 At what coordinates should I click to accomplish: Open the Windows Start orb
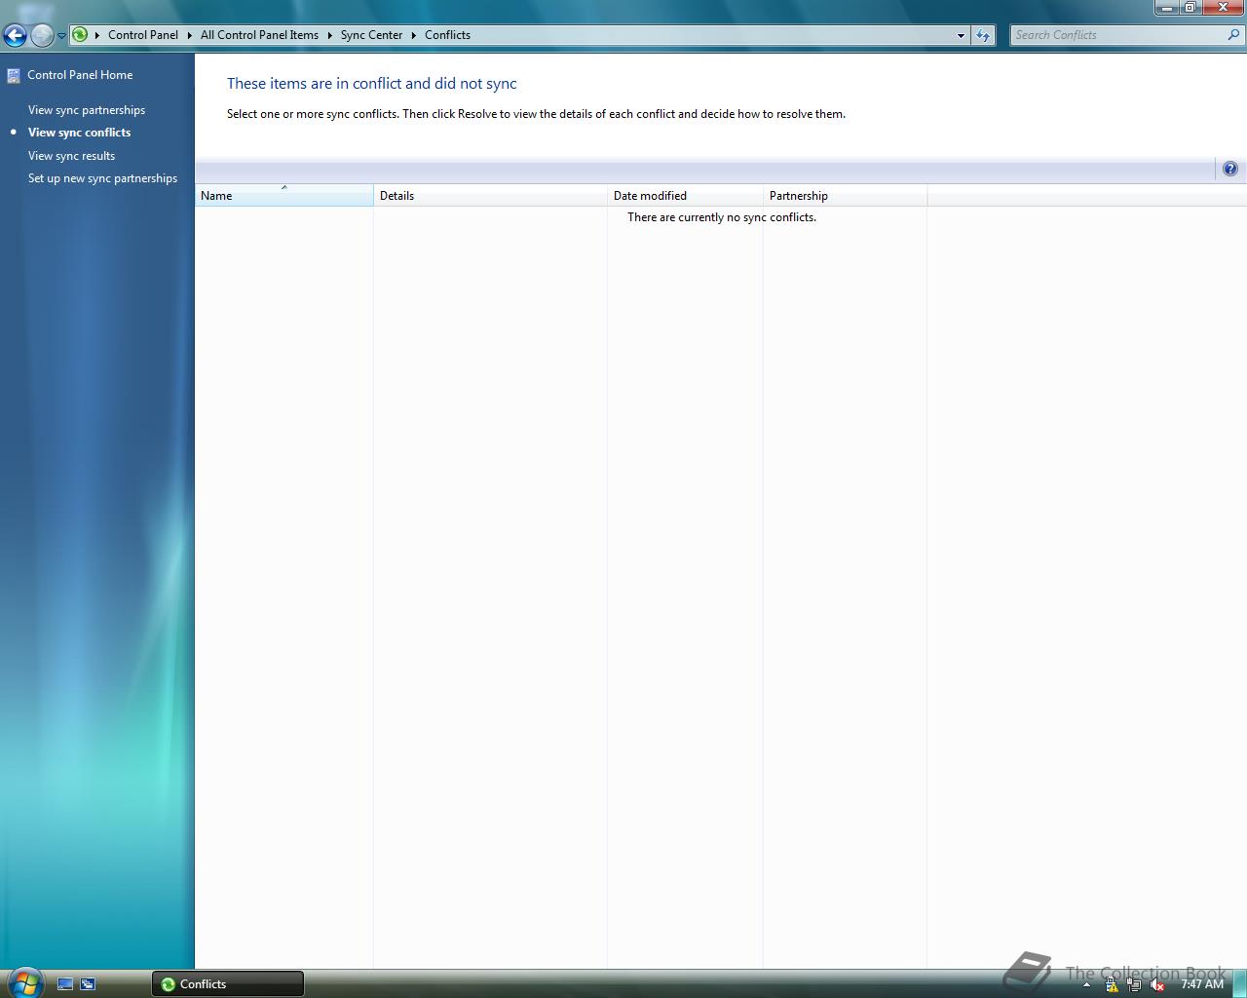(25, 982)
